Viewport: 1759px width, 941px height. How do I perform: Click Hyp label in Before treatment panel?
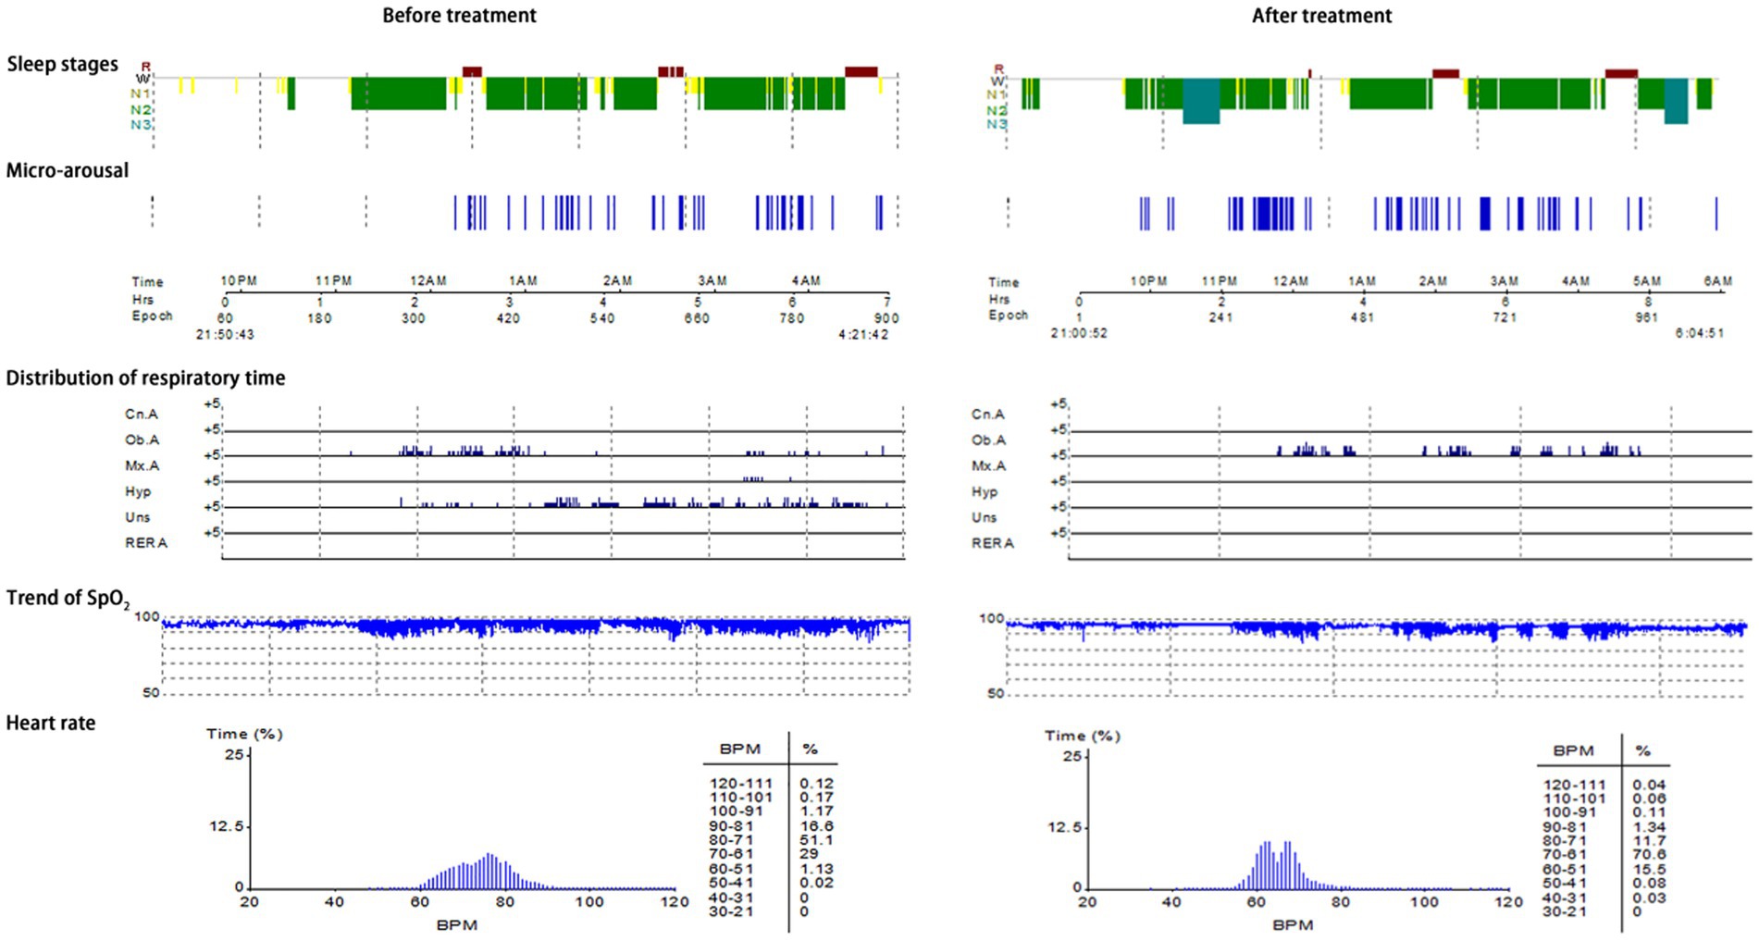[x=138, y=492]
